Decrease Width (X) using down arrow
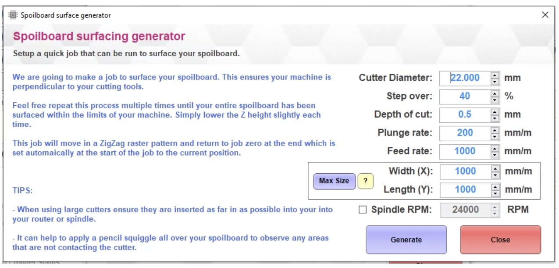Viewport: 559px width, 268px height. (x=495, y=174)
